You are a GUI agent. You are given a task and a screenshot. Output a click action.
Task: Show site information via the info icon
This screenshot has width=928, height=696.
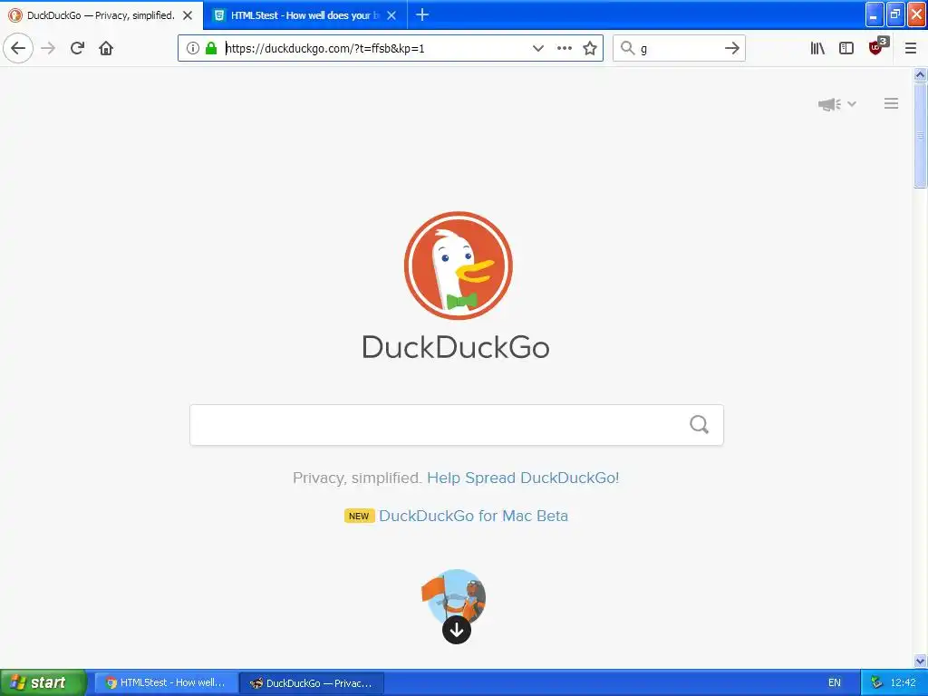[192, 48]
